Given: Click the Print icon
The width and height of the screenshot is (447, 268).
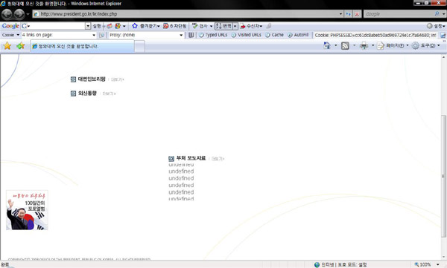Looking at the screenshot, I should coord(364,45).
